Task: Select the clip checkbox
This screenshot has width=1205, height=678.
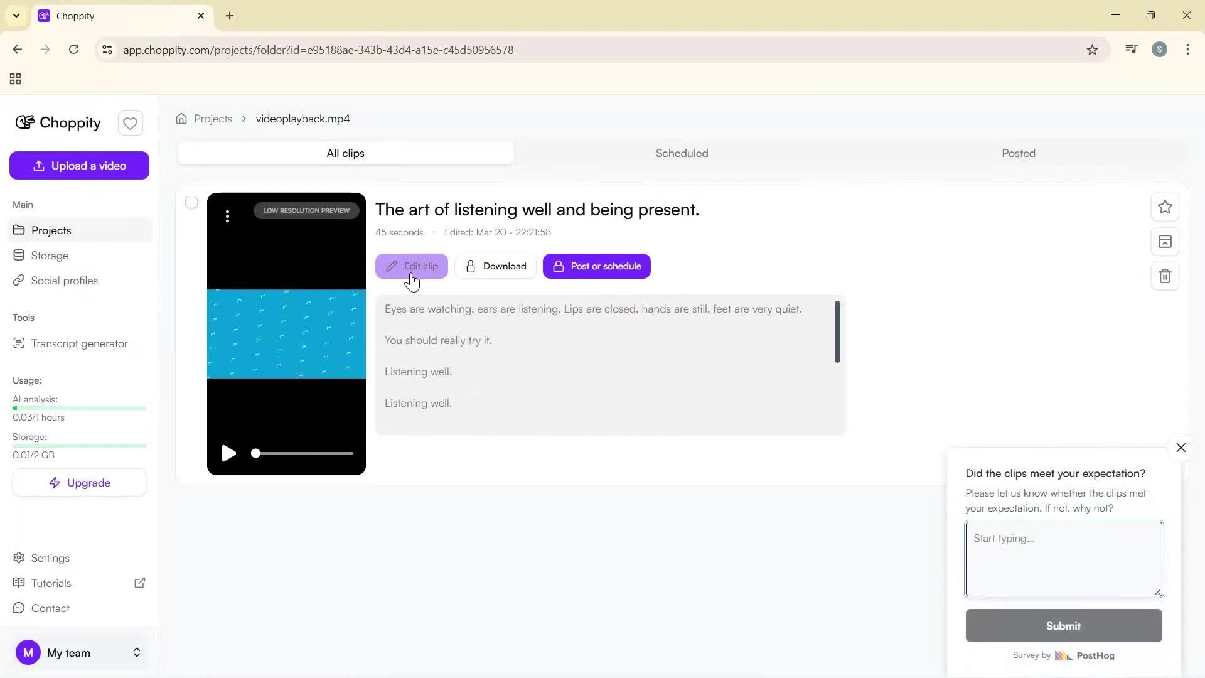Action: click(191, 202)
